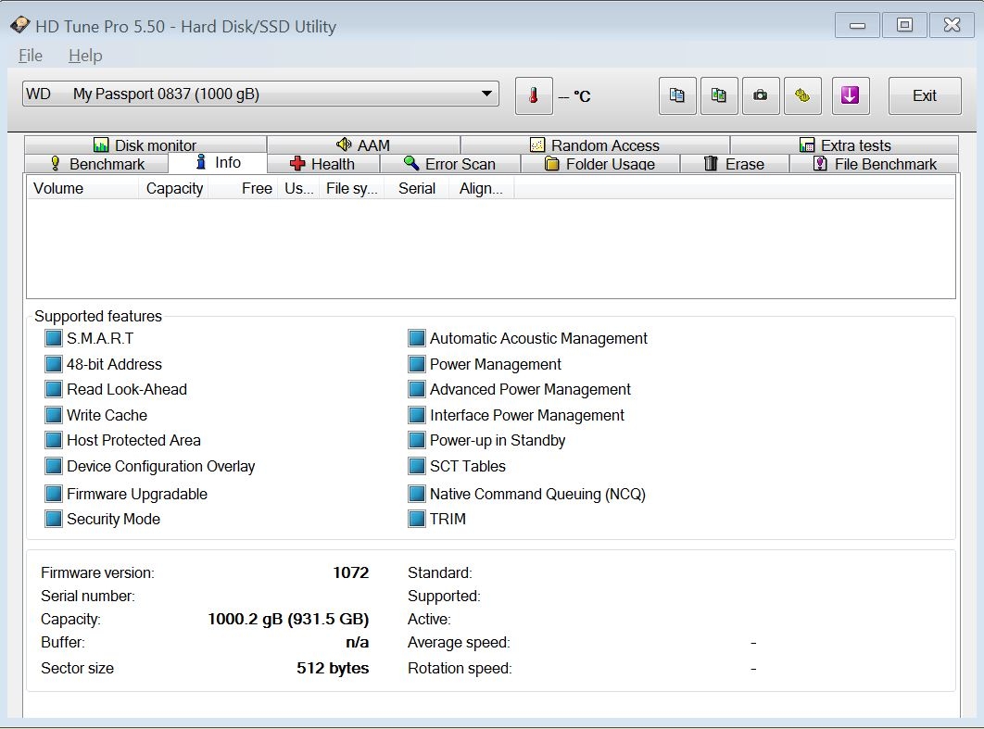The image size is (984, 729).
Task: Click HD Tune Pro title bar icon
Action: pyautogui.click(x=19, y=25)
